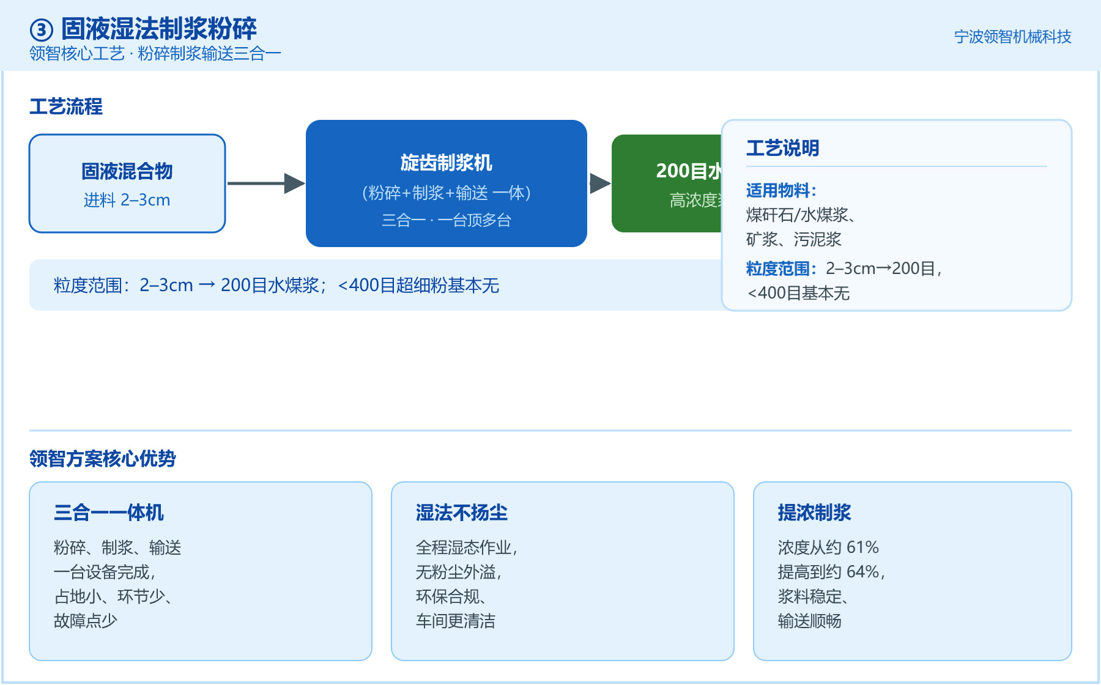Click the slide title 固液湿法制浆粉碎
1101x685 pixels.
coord(159,28)
